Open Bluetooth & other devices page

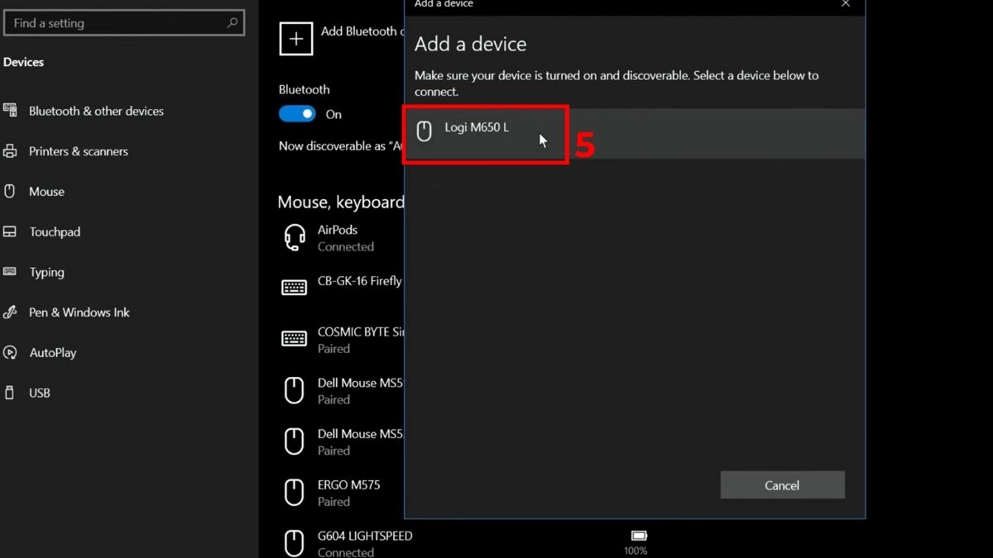pyautogui.click(x=96, y=111)
